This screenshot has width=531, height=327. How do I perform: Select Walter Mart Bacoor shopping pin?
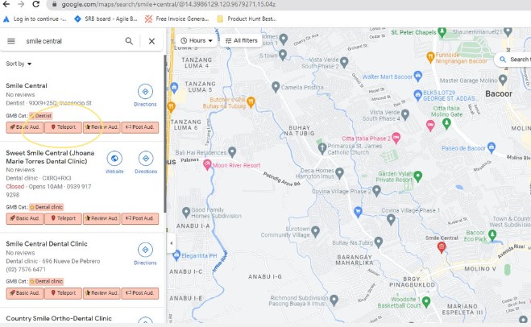[x=418, y=77]
